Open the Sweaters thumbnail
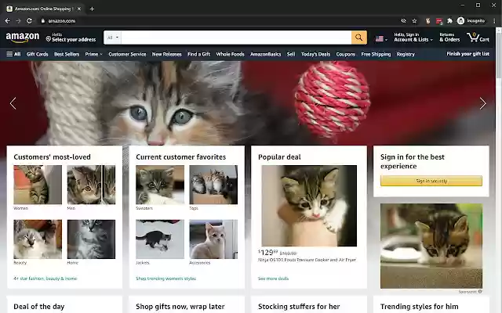This screenshot has height=313, width=502. [160, 185]
